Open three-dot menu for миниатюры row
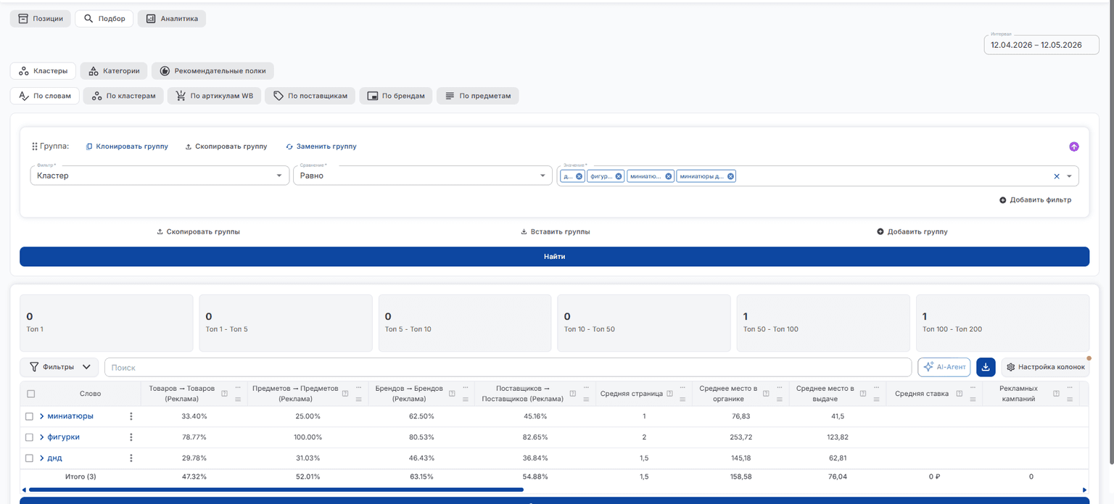Viewport: 1114px width, 504px height. (x=131, y=416)
